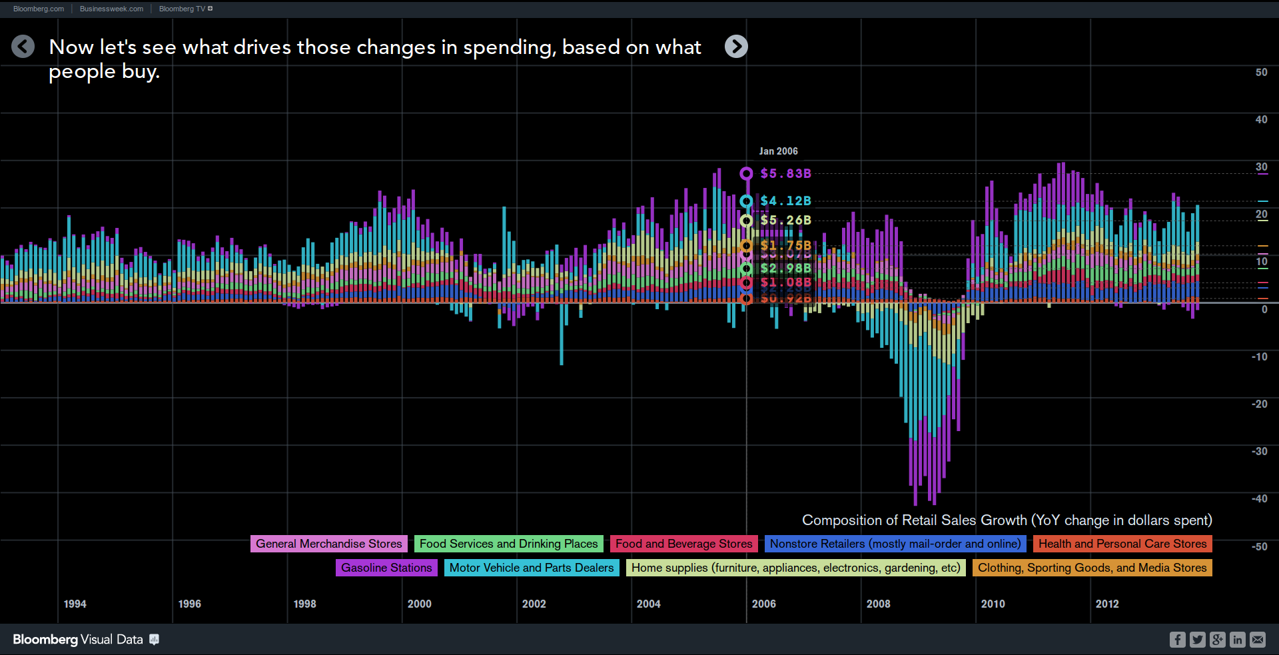
Task: Open the external-link icon beside Bloomberg TV
Action: [x=211, y=8]
